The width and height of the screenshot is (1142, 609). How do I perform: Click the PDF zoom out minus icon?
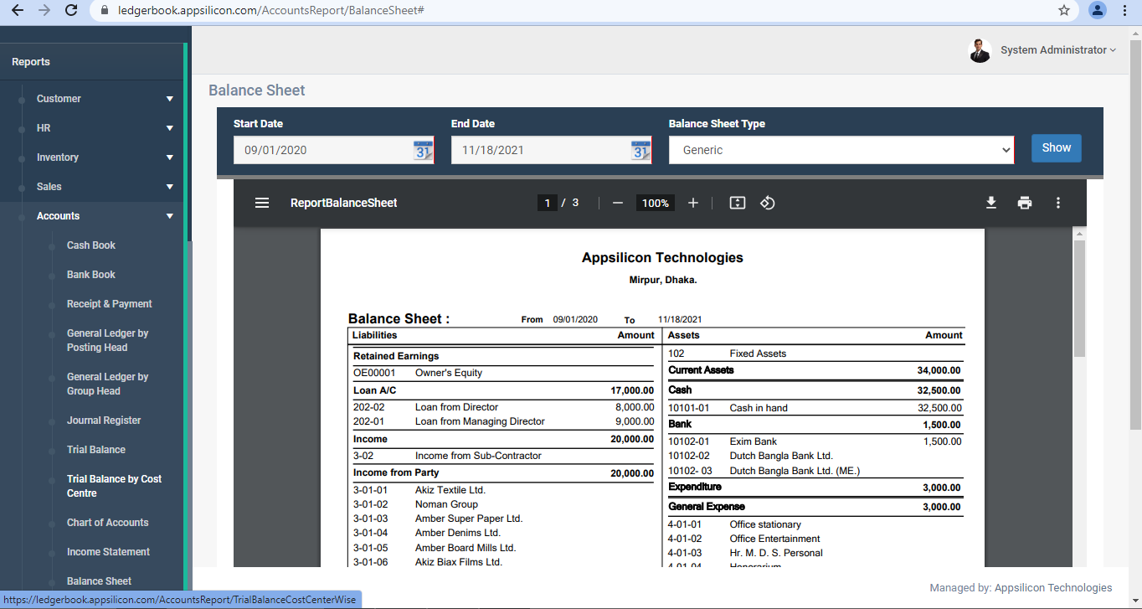(618, 203)
